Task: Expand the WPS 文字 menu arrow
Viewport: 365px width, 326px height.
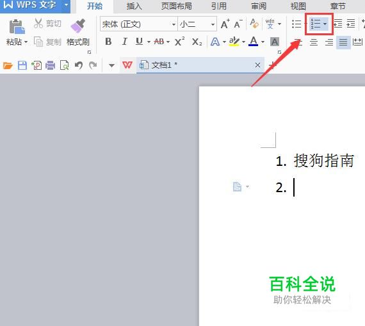Action: pyautogui.click(x=66, y=5)
